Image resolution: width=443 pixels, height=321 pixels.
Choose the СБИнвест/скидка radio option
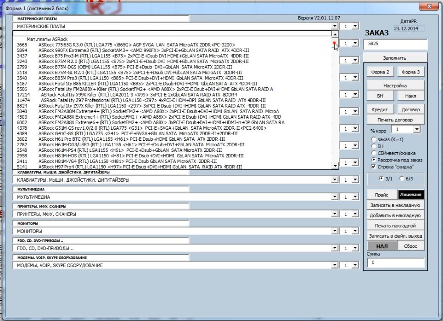(x=374, y=153)
